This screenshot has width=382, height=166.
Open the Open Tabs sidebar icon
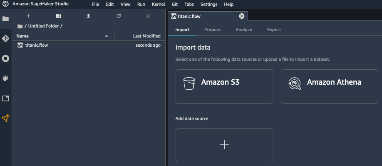5,98
